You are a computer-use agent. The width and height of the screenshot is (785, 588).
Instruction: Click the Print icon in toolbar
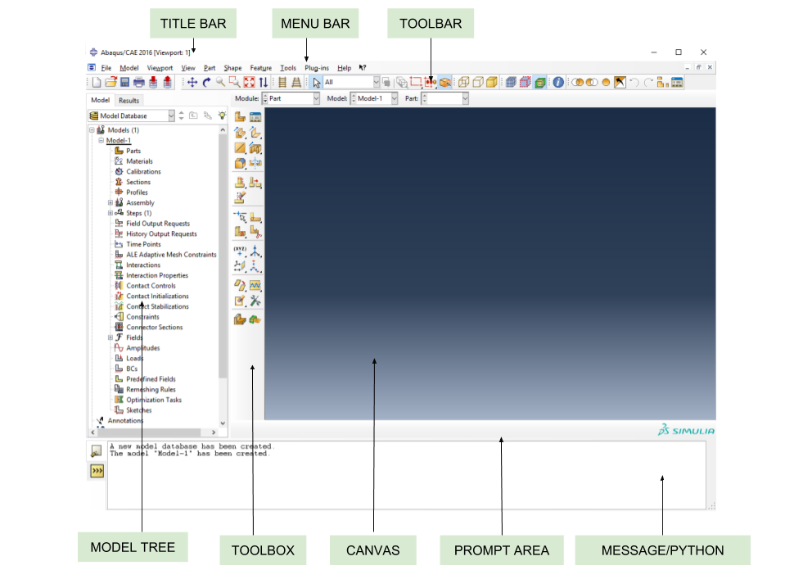[x=138, y=83]
